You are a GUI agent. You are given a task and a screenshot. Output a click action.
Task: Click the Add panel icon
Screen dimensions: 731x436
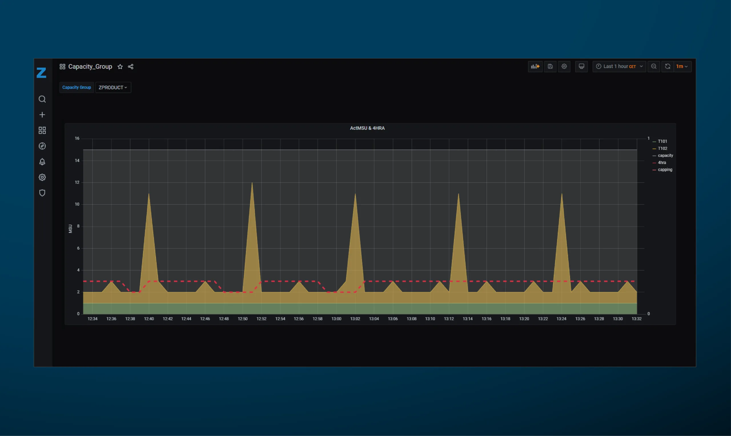coord(535,66)
